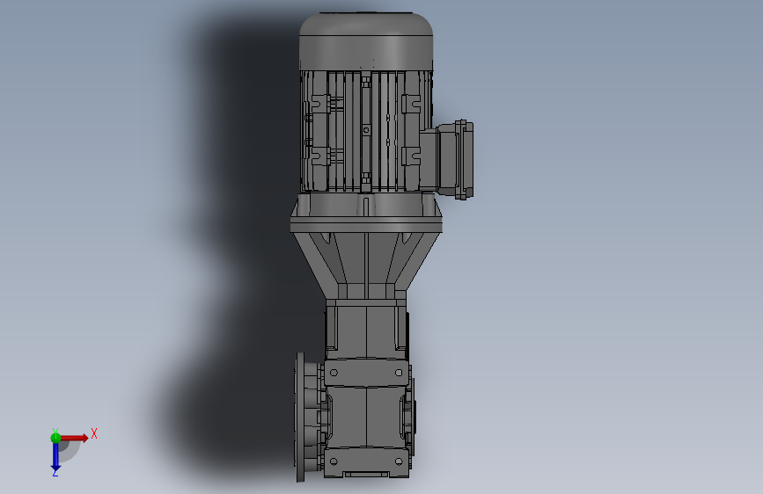Image resolution: width=763 pixels, height=494 pixels.
Task: Select the motor fan cover at the model's top
Action: 366,40
